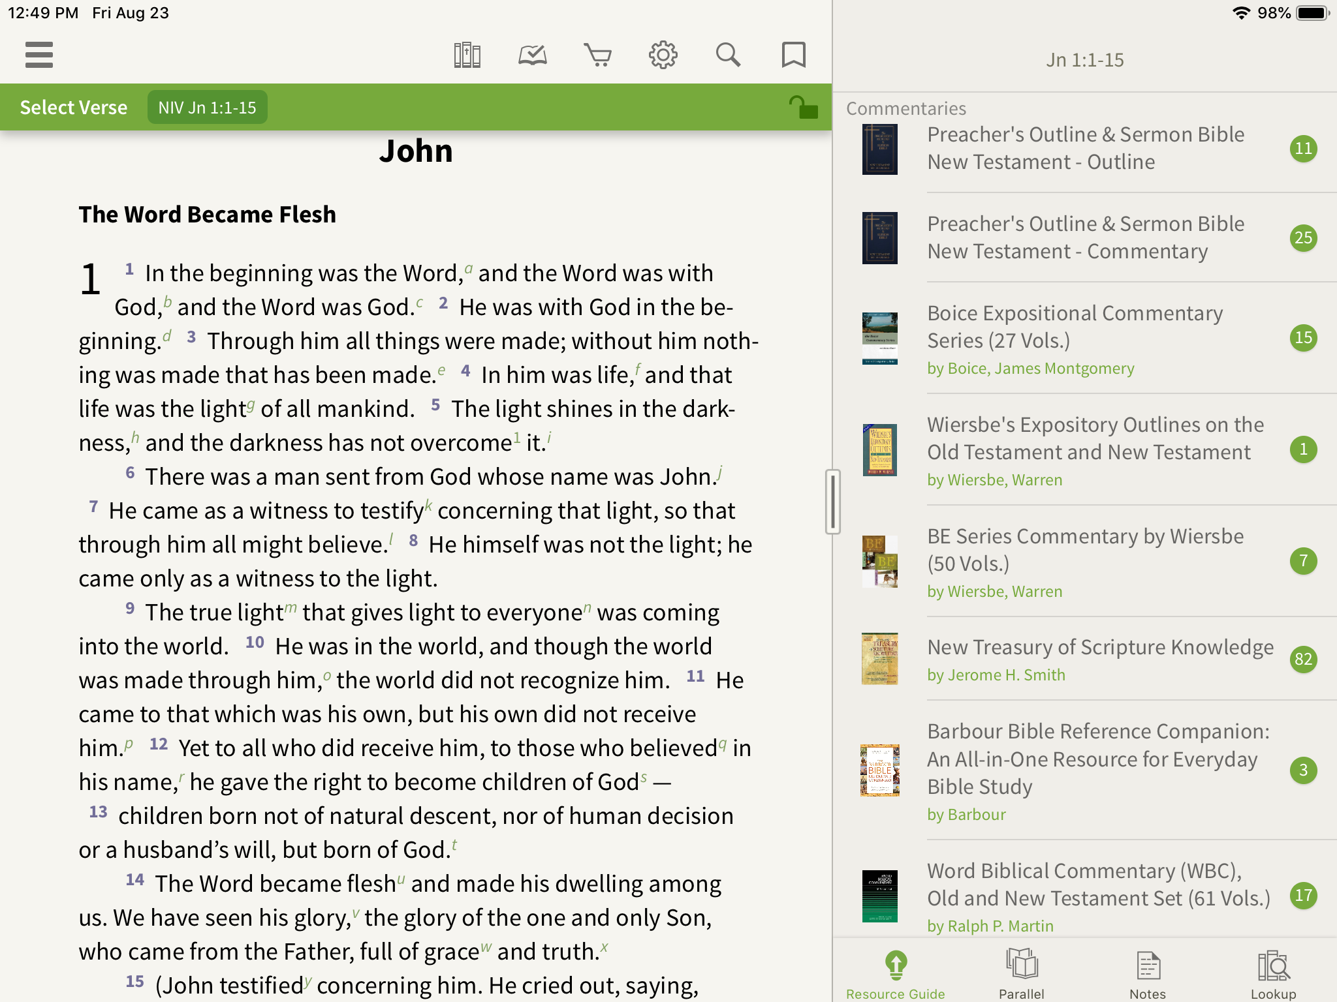This screenshot has height=1002, width=1337.
Task: Tap the bookmark icon
Action: [x=794, y=55]
